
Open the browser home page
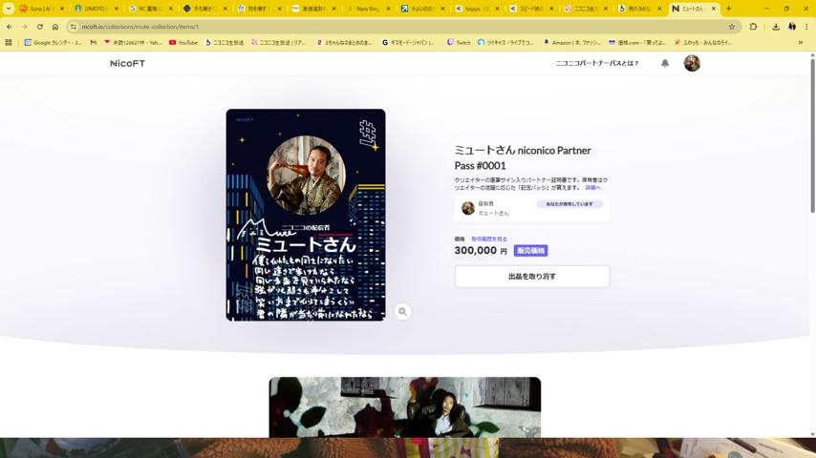(55, 27)
